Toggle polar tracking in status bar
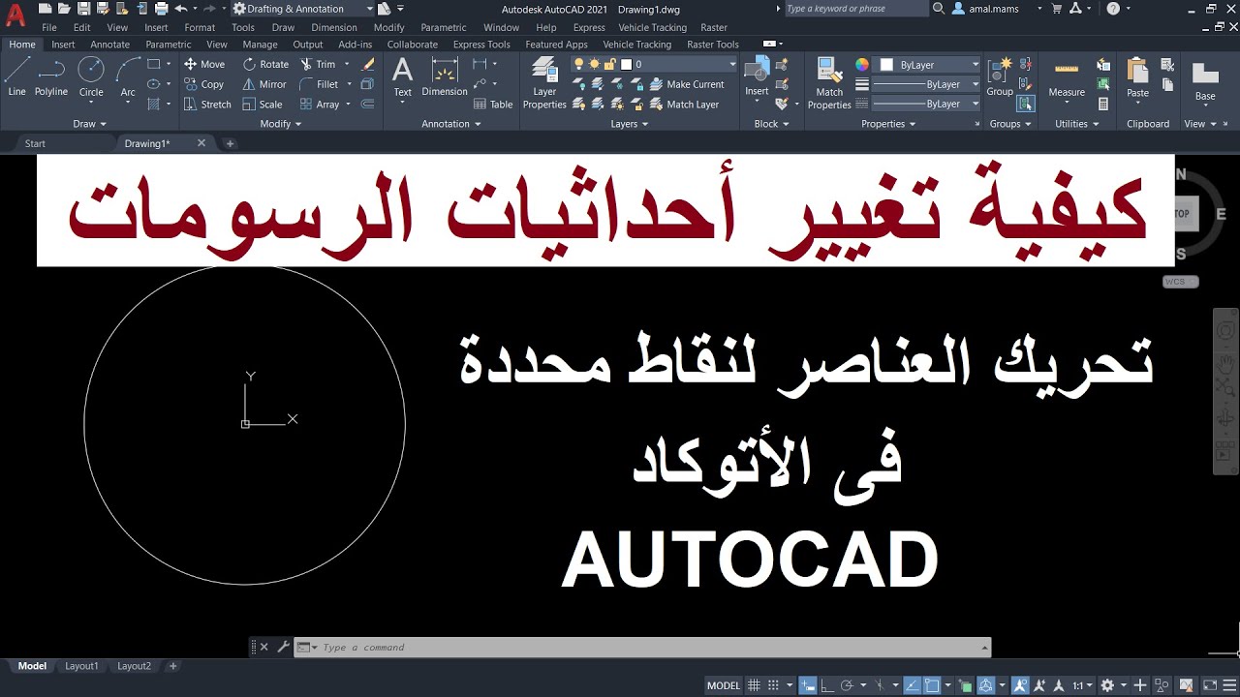1240x697 pixels. pyautogui.click(x=848, y=685)
